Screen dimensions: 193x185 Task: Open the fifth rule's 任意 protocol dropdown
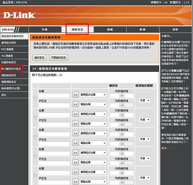click(x=145, y=178)
